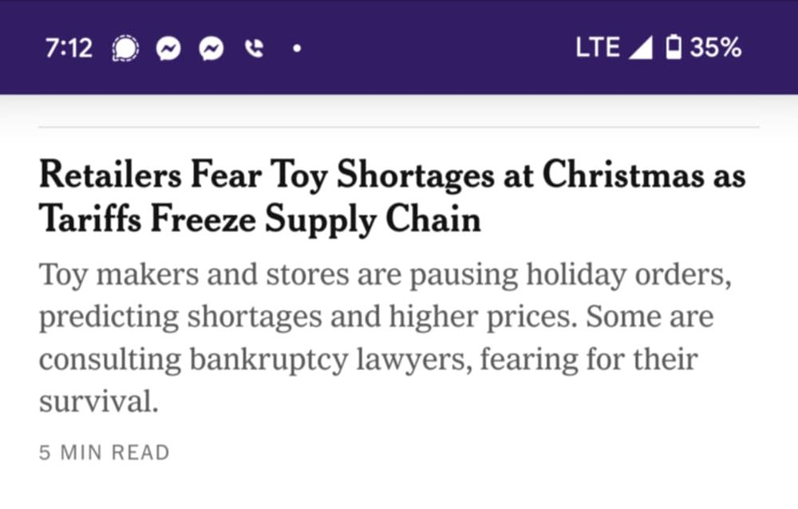Open the Retailers Fear Toy Shortages headline
This screenshot has height=509, width=798.
pos(393,196)
